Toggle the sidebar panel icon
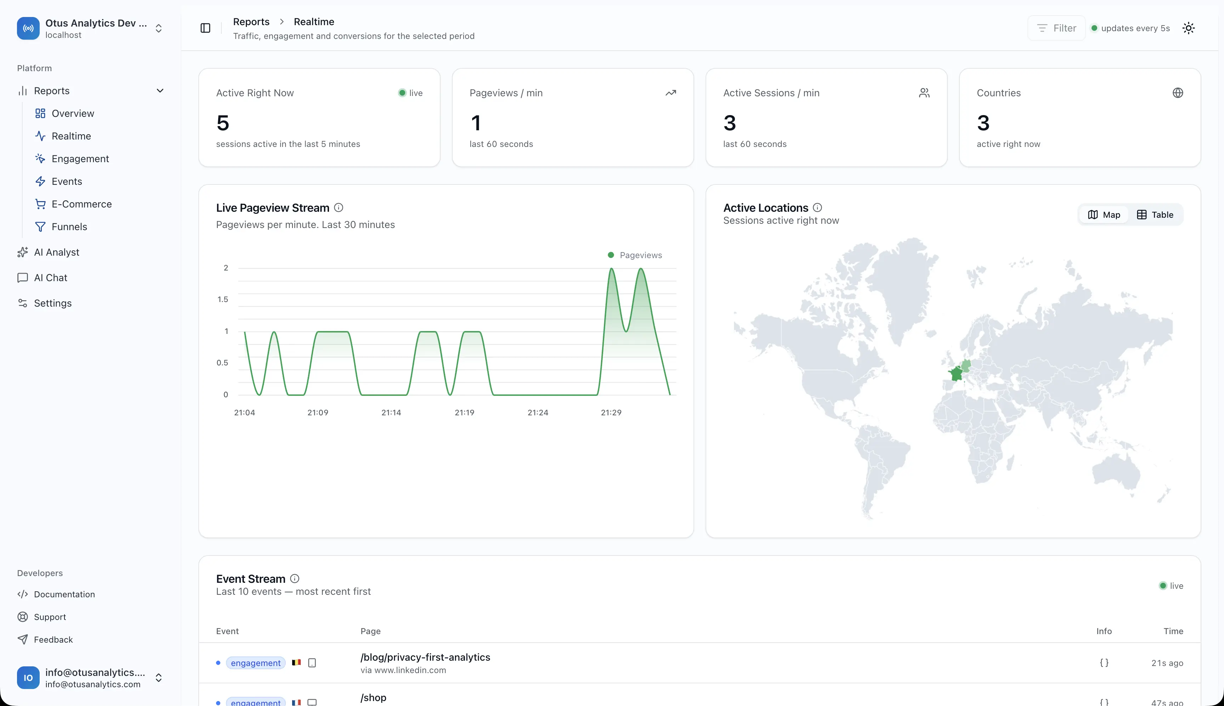This screenshot has height=706, width=1224. click(x=205, y=28)
